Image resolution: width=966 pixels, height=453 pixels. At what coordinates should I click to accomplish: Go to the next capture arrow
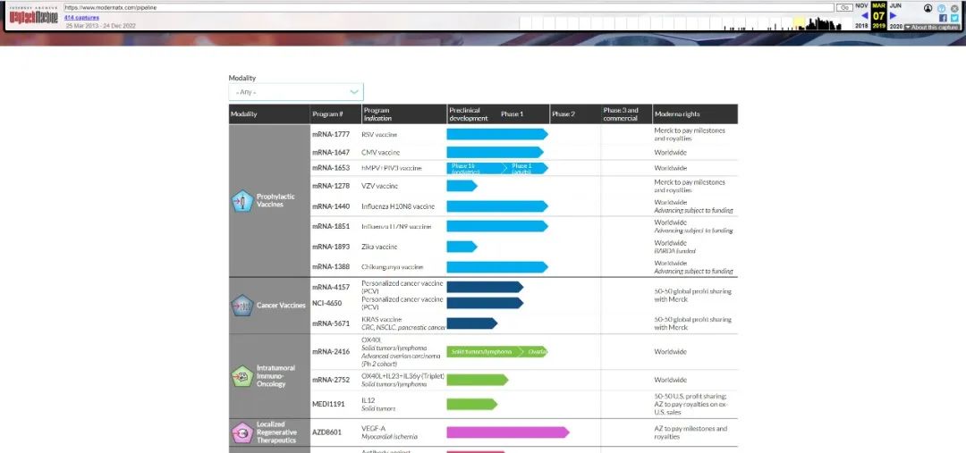click(893, 15)
